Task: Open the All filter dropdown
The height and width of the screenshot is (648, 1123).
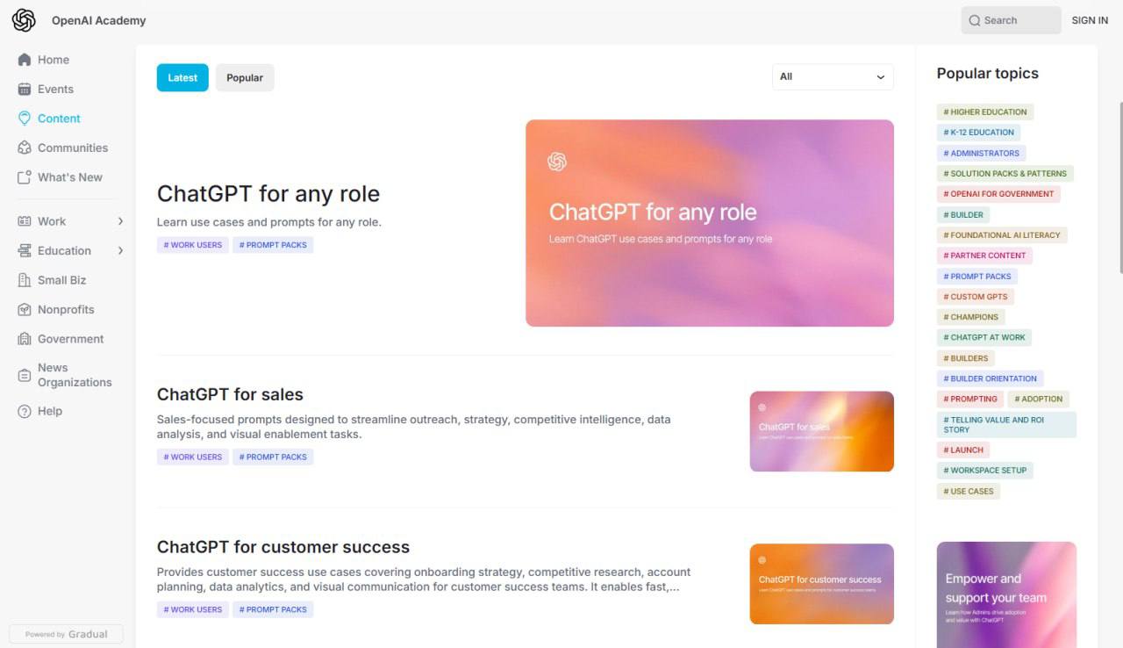Action: [x=833, y=77]
